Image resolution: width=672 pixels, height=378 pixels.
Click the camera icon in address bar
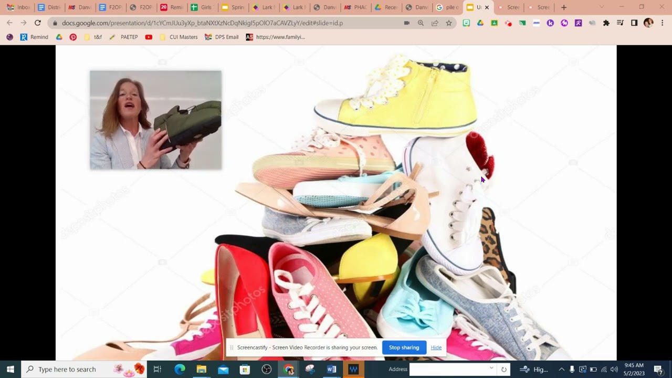[406, 23]
